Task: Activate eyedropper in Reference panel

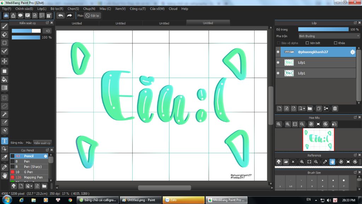Action: [x=325, y=162]
